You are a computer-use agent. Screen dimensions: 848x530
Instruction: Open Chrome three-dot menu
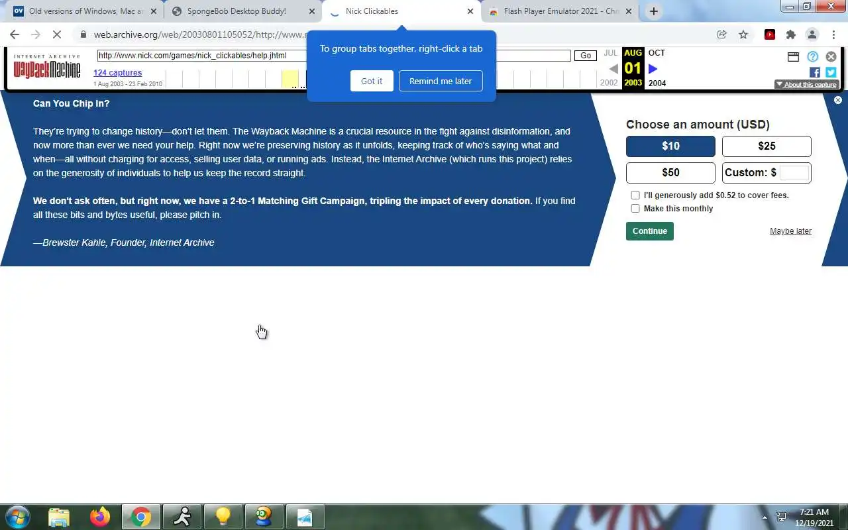pyautogui.click(x=832, y=34)
